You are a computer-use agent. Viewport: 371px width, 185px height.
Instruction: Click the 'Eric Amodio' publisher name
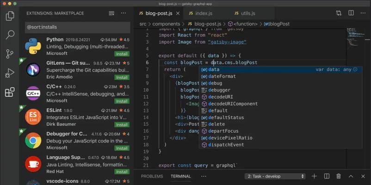(x=59, y=77)
